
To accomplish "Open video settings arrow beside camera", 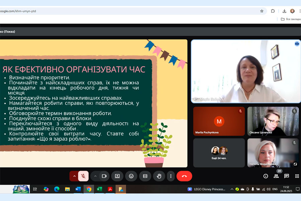I will (95, 176).
